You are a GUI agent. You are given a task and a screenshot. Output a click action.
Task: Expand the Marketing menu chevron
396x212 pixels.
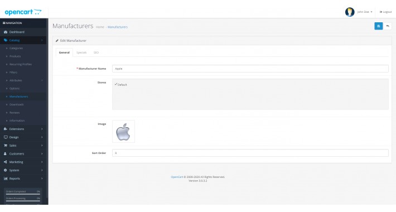42,162
